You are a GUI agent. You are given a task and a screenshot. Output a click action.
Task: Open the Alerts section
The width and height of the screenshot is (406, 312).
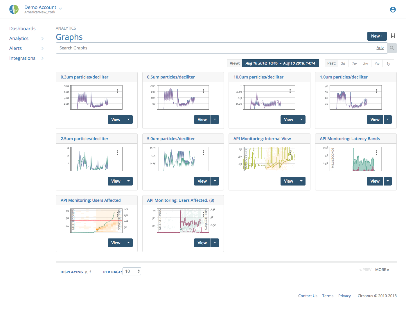pos(15,48)
